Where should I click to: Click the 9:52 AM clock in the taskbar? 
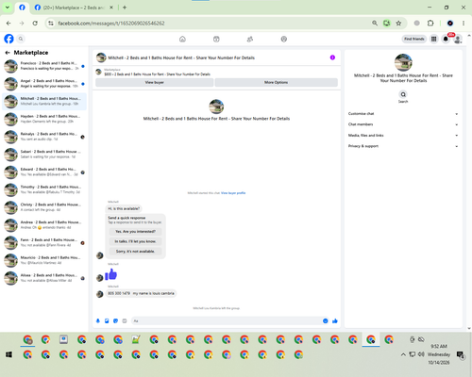point(439,346)
